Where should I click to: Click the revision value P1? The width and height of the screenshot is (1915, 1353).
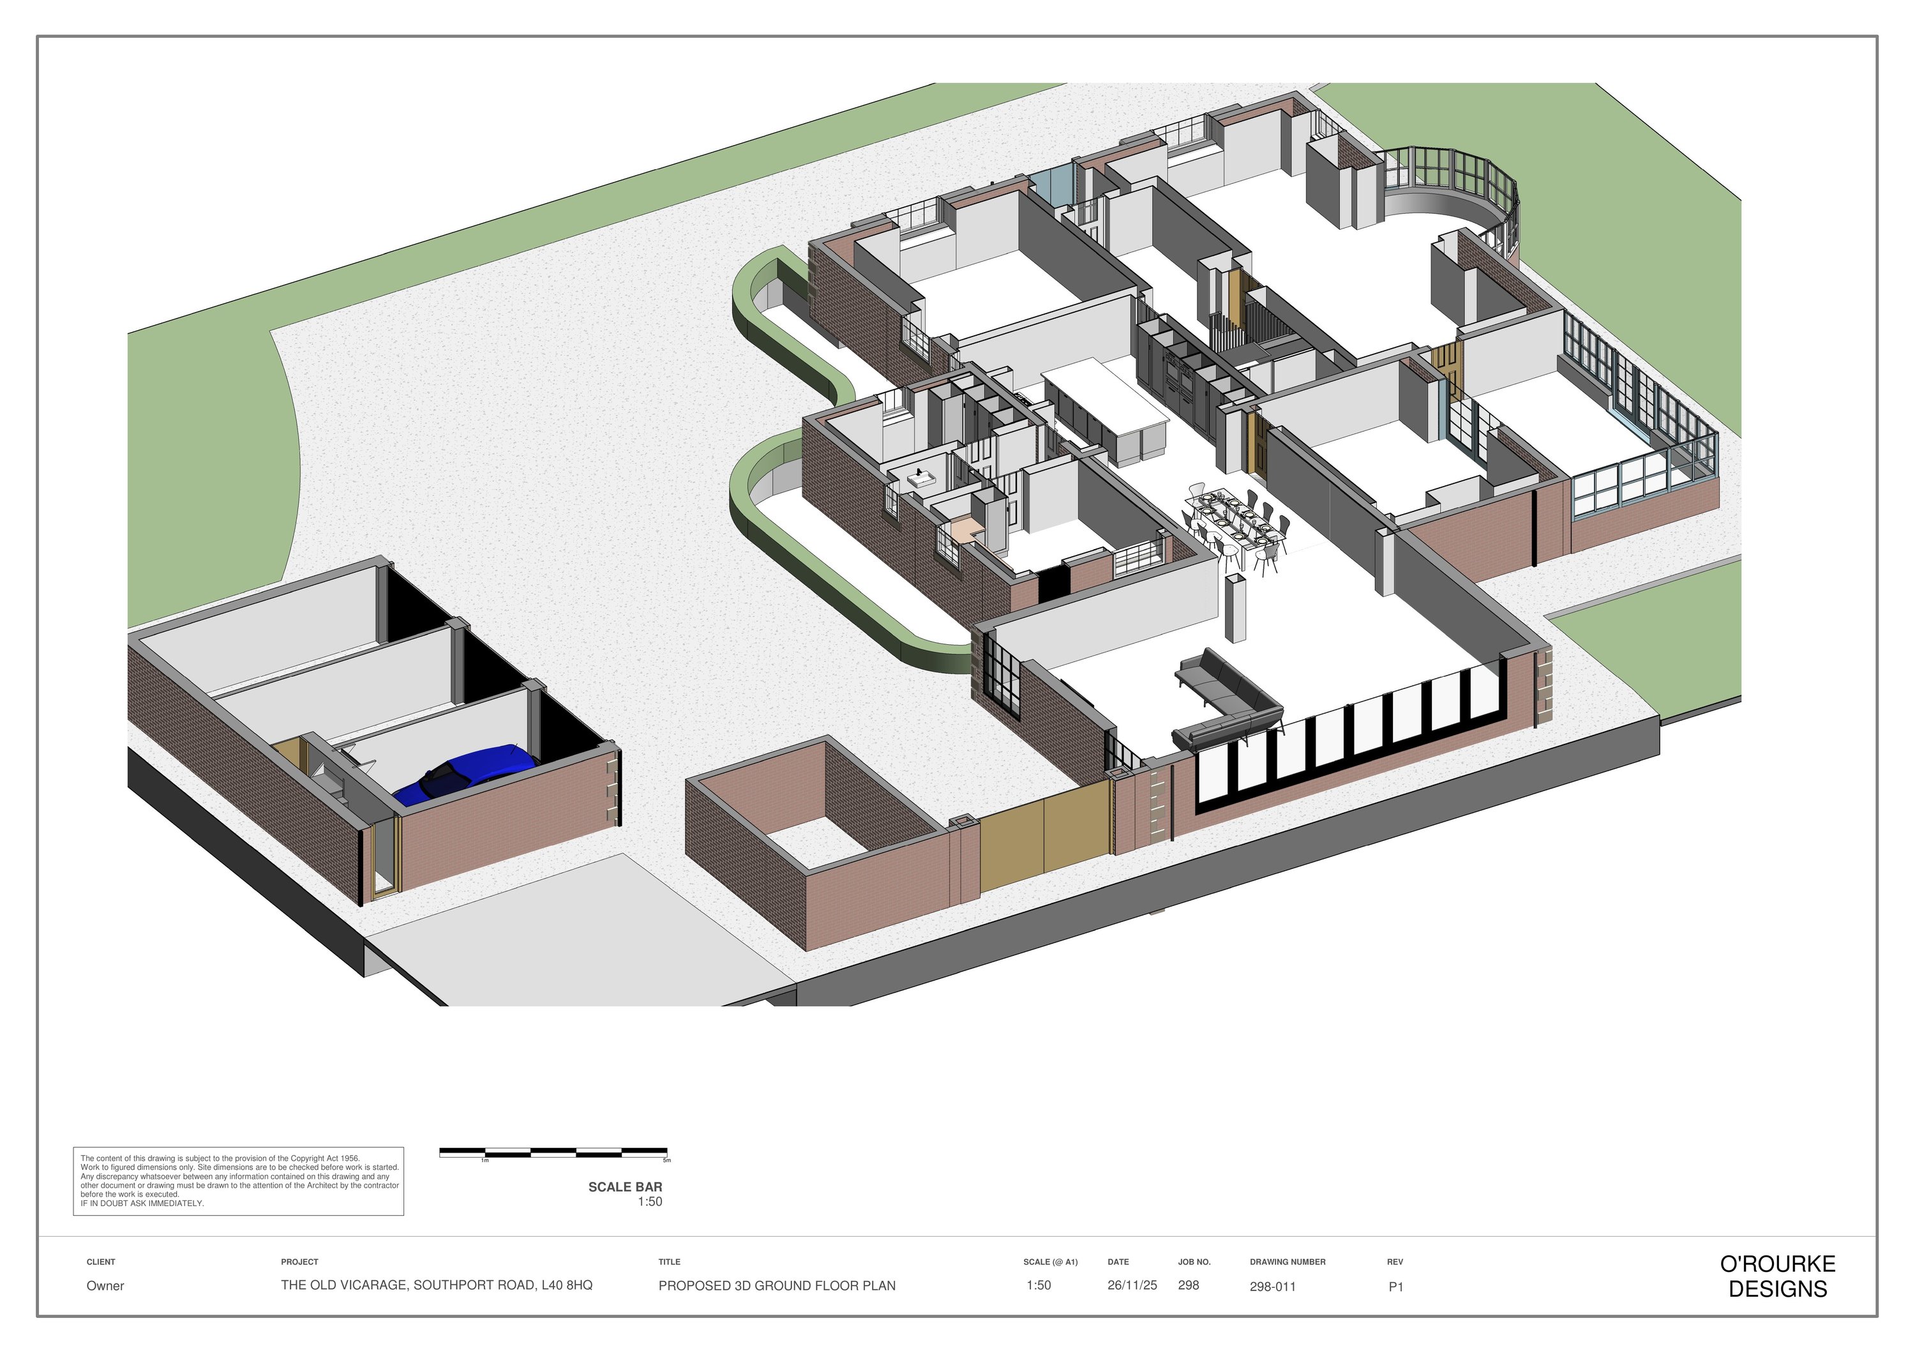tap(1395, 1287)
